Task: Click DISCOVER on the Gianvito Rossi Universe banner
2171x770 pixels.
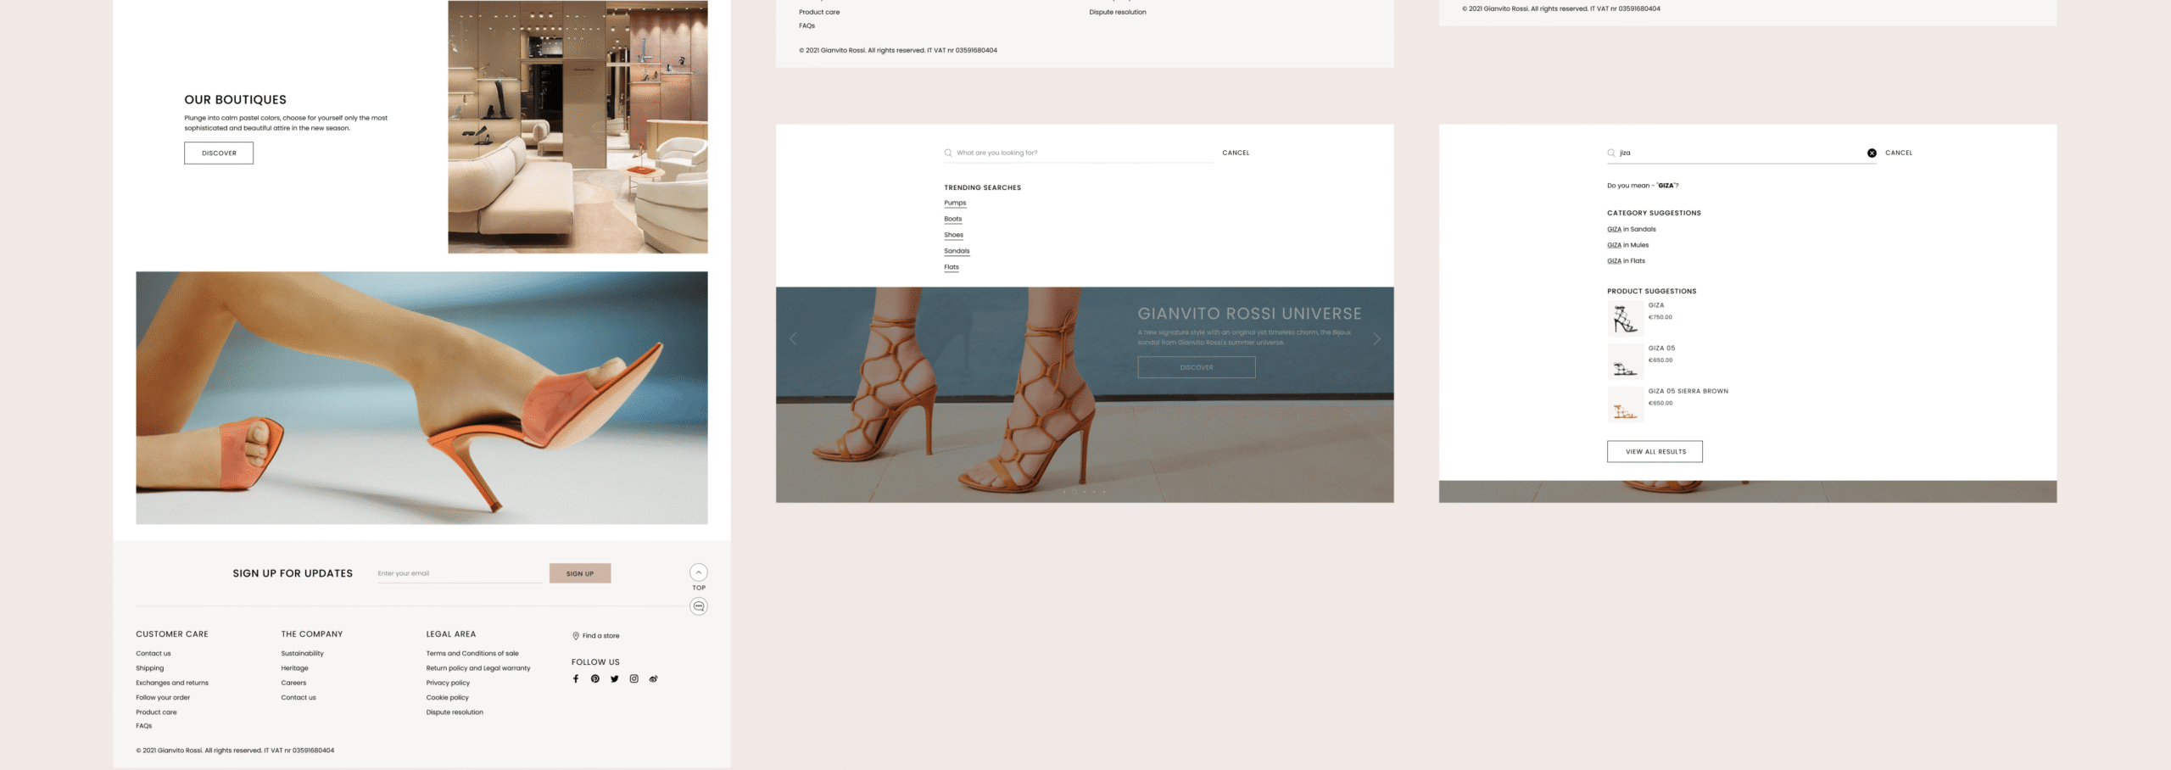Action: [1197, 367]
